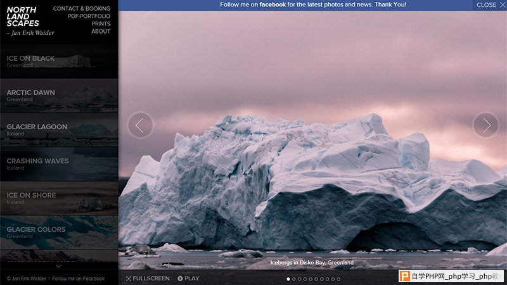Image resolution: width=507 pixels, height=285 pixels.
Task: Click the Icebergs in Disko Bay, Greenland caption
Action: pyautogui.click(x=312, y=262)
